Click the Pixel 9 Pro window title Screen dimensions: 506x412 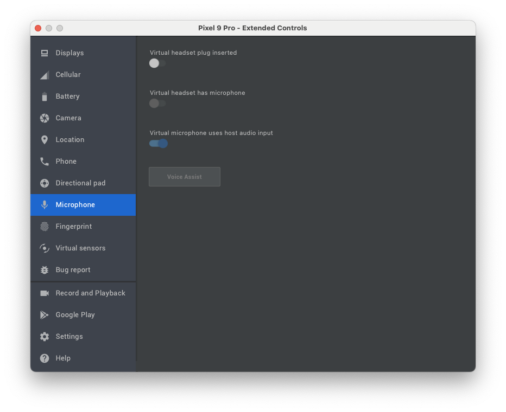tap(252, 28)
